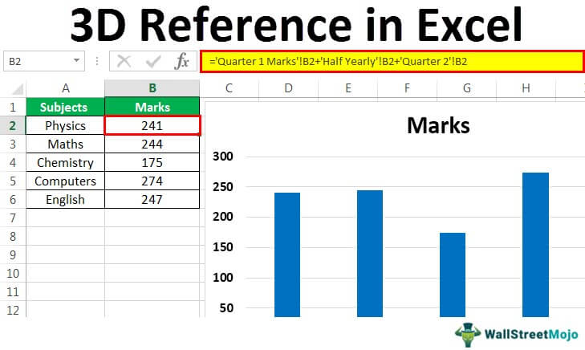
Task: Select the row 2 header
Action: click(13, 125)
